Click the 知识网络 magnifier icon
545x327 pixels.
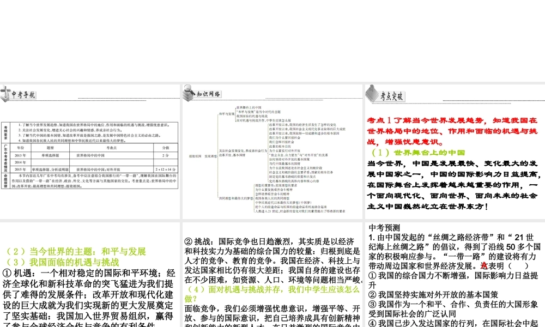[189, 93]
